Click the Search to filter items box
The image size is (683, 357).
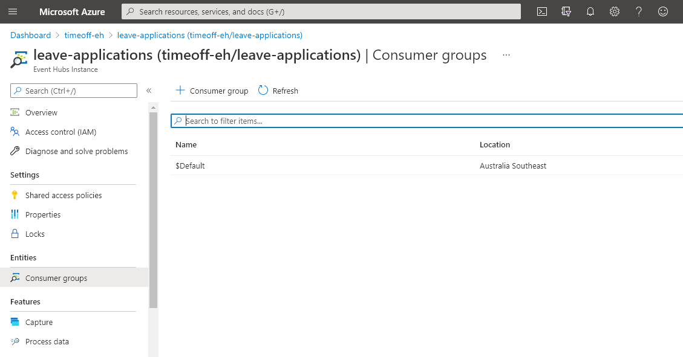(427, 121)
